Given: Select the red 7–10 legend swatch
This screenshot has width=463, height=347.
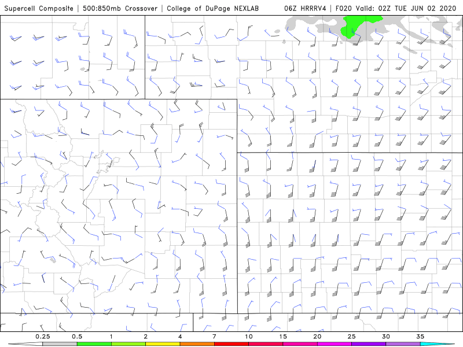Looking at the screenshot, I should coord(231,344).
